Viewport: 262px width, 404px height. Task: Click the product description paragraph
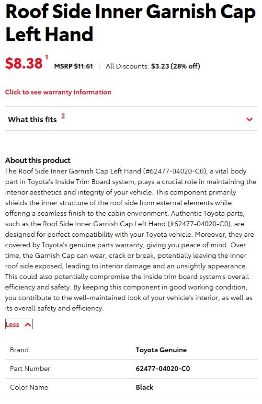click(x=131, y=240)
